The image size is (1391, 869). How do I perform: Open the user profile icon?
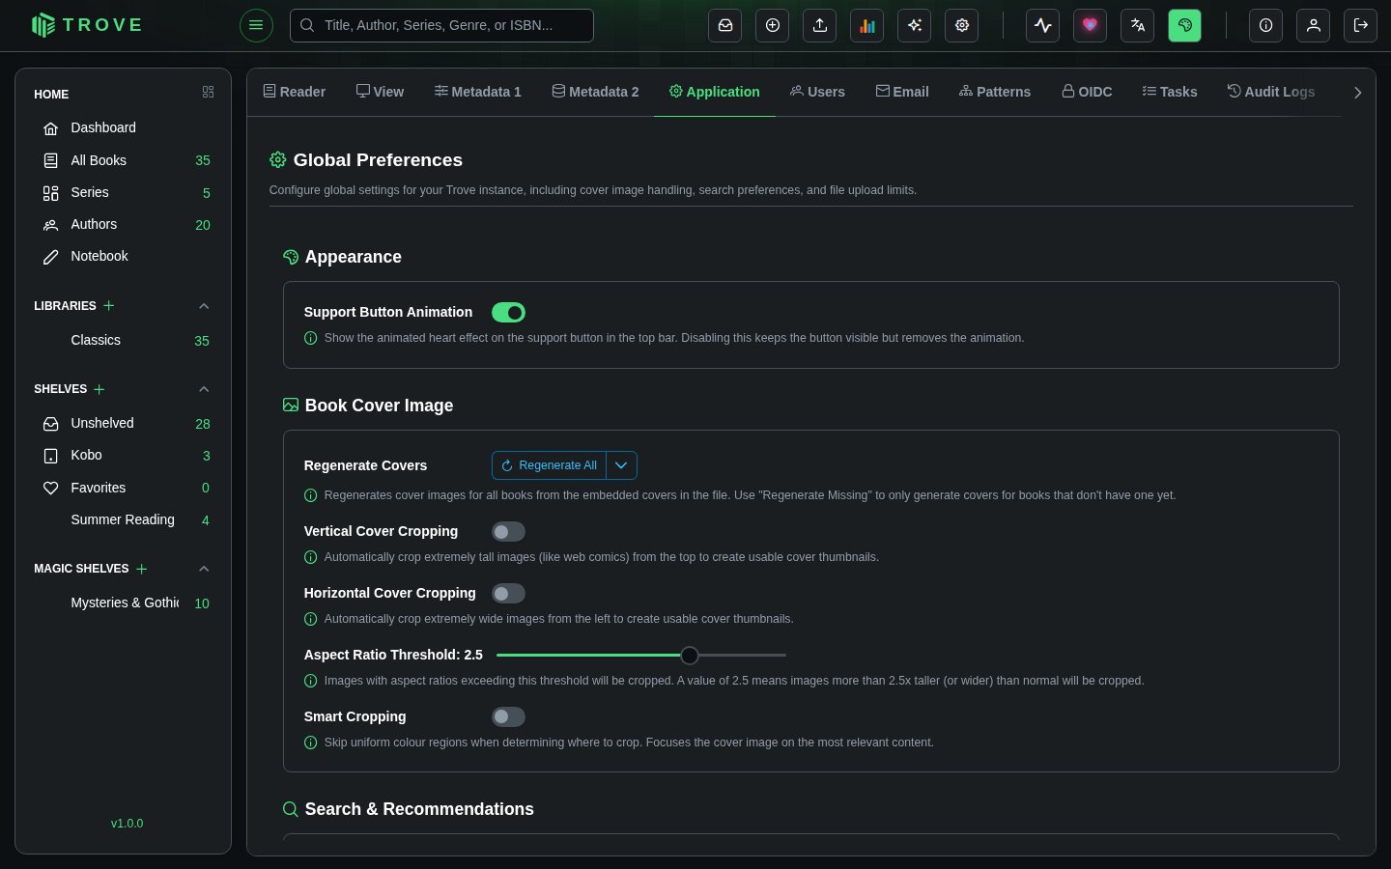pos(1314,25)
